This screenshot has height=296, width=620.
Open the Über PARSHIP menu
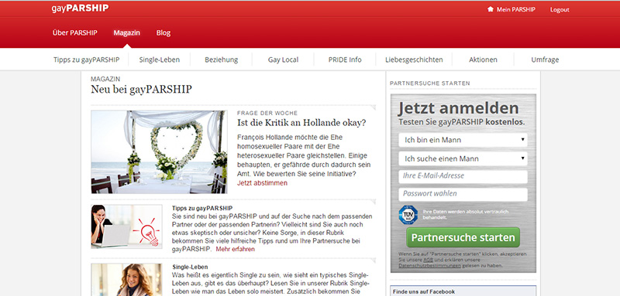click(x=74, y=32)
